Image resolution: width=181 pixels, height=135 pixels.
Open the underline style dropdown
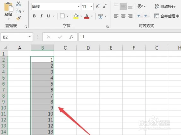pyautogui.click(x=54, y=16)
